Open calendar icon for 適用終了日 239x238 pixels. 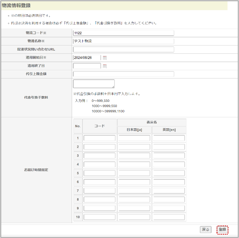(105, 66)
